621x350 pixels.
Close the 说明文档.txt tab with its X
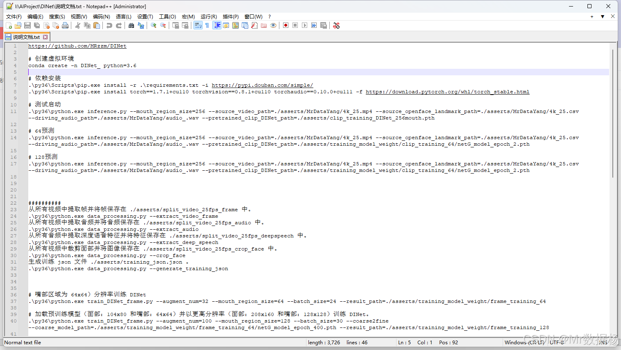(x=45, y=37)
